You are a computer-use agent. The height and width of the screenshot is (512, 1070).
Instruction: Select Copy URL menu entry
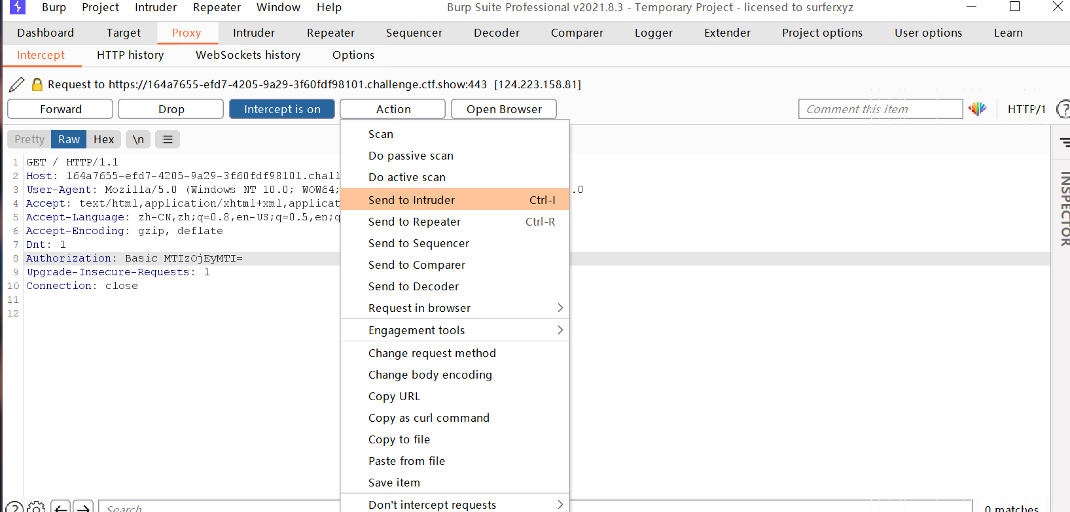(x=455, y=396)
